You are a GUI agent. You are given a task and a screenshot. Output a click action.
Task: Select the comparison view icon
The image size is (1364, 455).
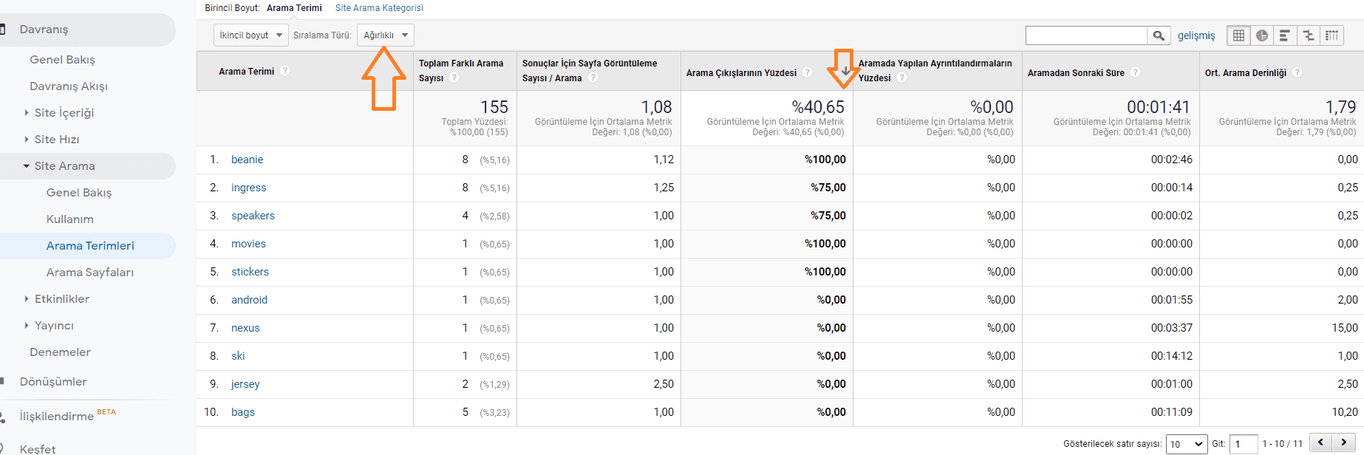(1309, 35)
